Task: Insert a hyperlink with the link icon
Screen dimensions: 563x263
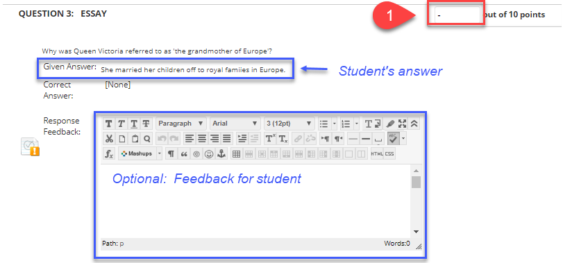Action: [298, 139]
